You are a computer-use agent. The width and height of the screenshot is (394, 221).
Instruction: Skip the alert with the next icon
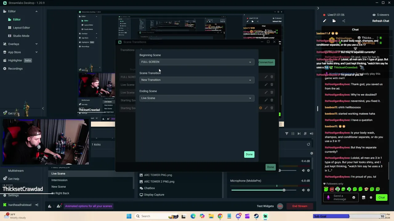click(299, 134)
